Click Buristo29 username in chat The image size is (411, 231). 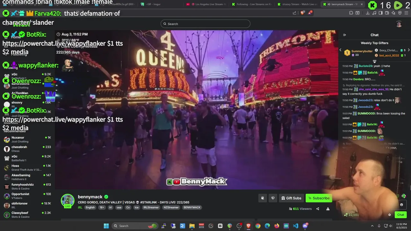click(x=366, y=66)
